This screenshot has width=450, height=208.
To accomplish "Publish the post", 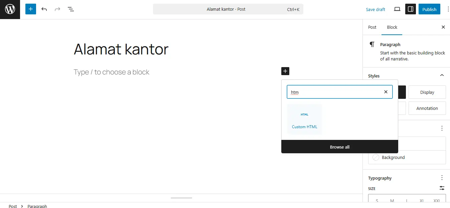I will pyautogui.click(x=429, y=9).
